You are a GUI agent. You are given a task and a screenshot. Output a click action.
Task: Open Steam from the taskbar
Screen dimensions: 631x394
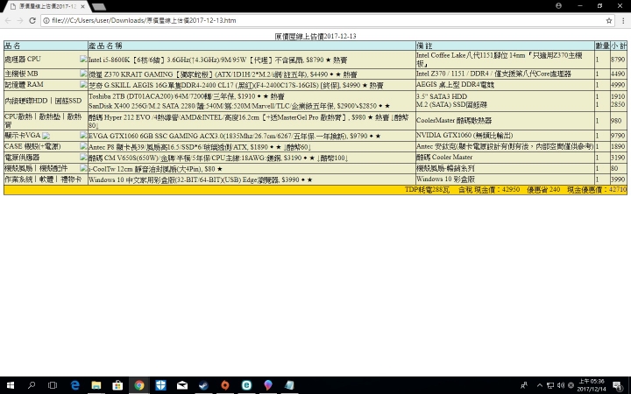click(x=203, y=385)
